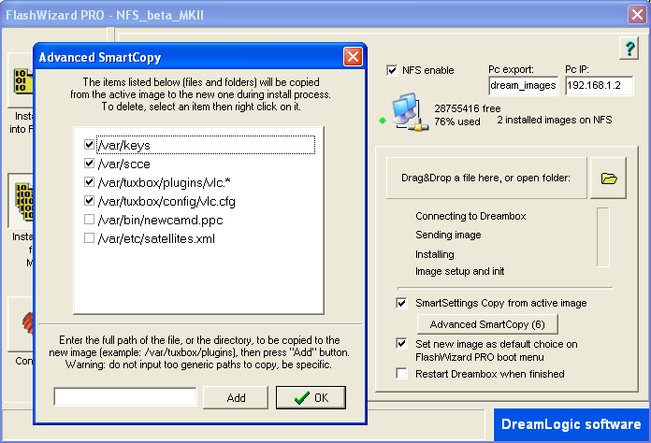Select /var/tuxbox/plugins/vlc.* path text

click(x=165, y=182)
